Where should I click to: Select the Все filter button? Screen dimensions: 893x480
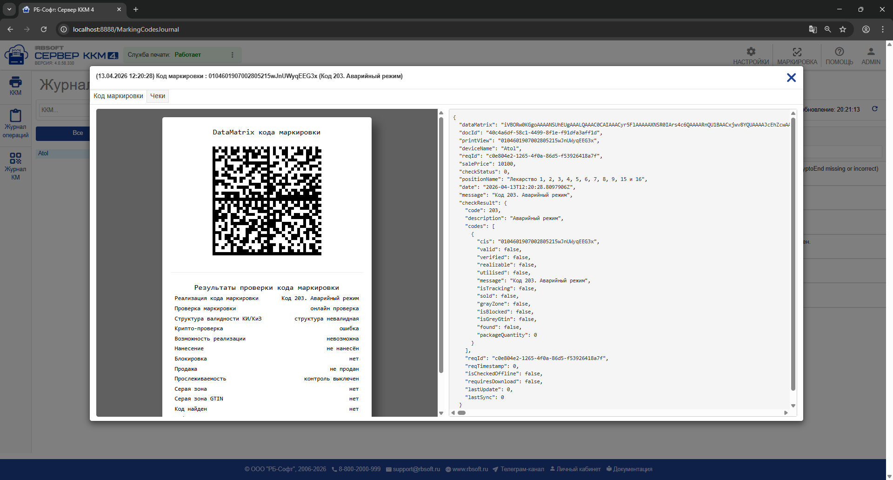(x=77, y=133)
